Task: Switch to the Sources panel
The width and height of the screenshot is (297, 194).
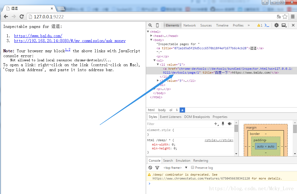Action: coord(206,25)
